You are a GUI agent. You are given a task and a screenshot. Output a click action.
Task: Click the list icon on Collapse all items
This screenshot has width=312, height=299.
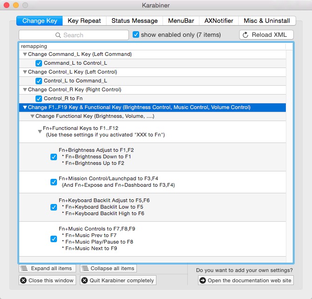[x=85, y=268]
